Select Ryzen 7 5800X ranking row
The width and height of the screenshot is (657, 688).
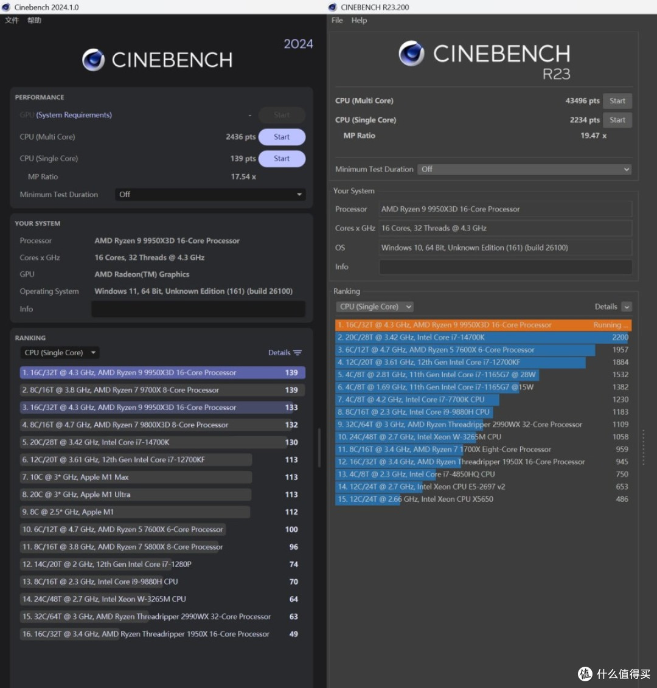click(162, 547)
